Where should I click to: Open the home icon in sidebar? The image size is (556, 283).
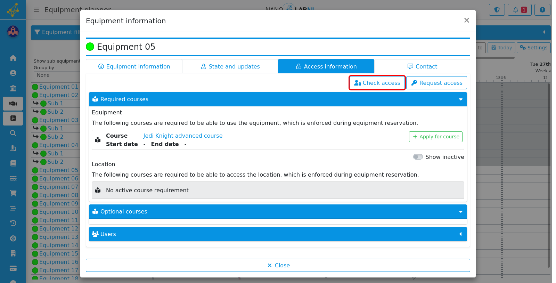coord(13,58)
